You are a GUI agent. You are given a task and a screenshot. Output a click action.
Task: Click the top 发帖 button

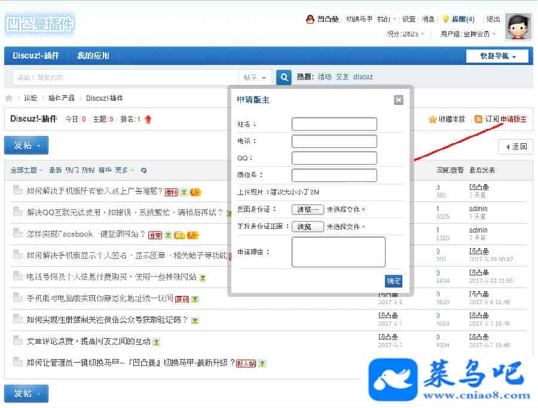[x=26, y=146]
